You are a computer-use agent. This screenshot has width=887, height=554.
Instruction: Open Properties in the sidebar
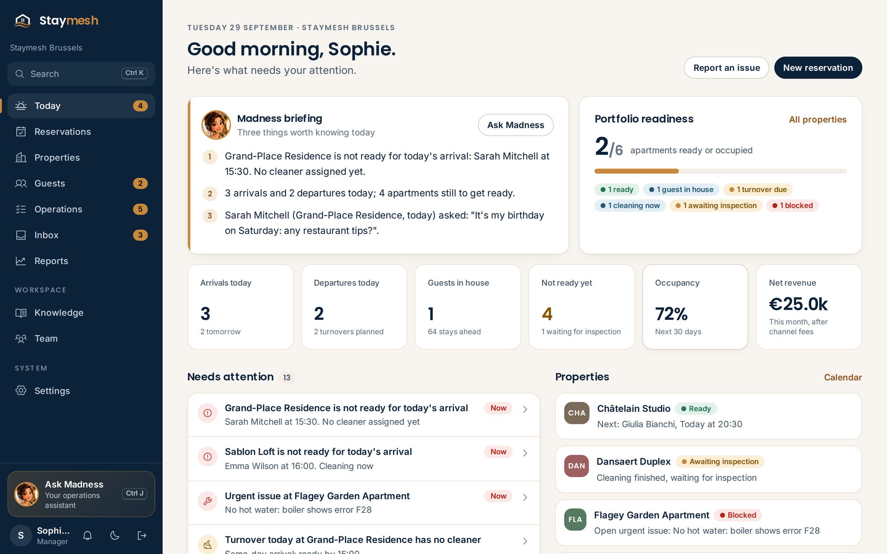pos(81,157)
